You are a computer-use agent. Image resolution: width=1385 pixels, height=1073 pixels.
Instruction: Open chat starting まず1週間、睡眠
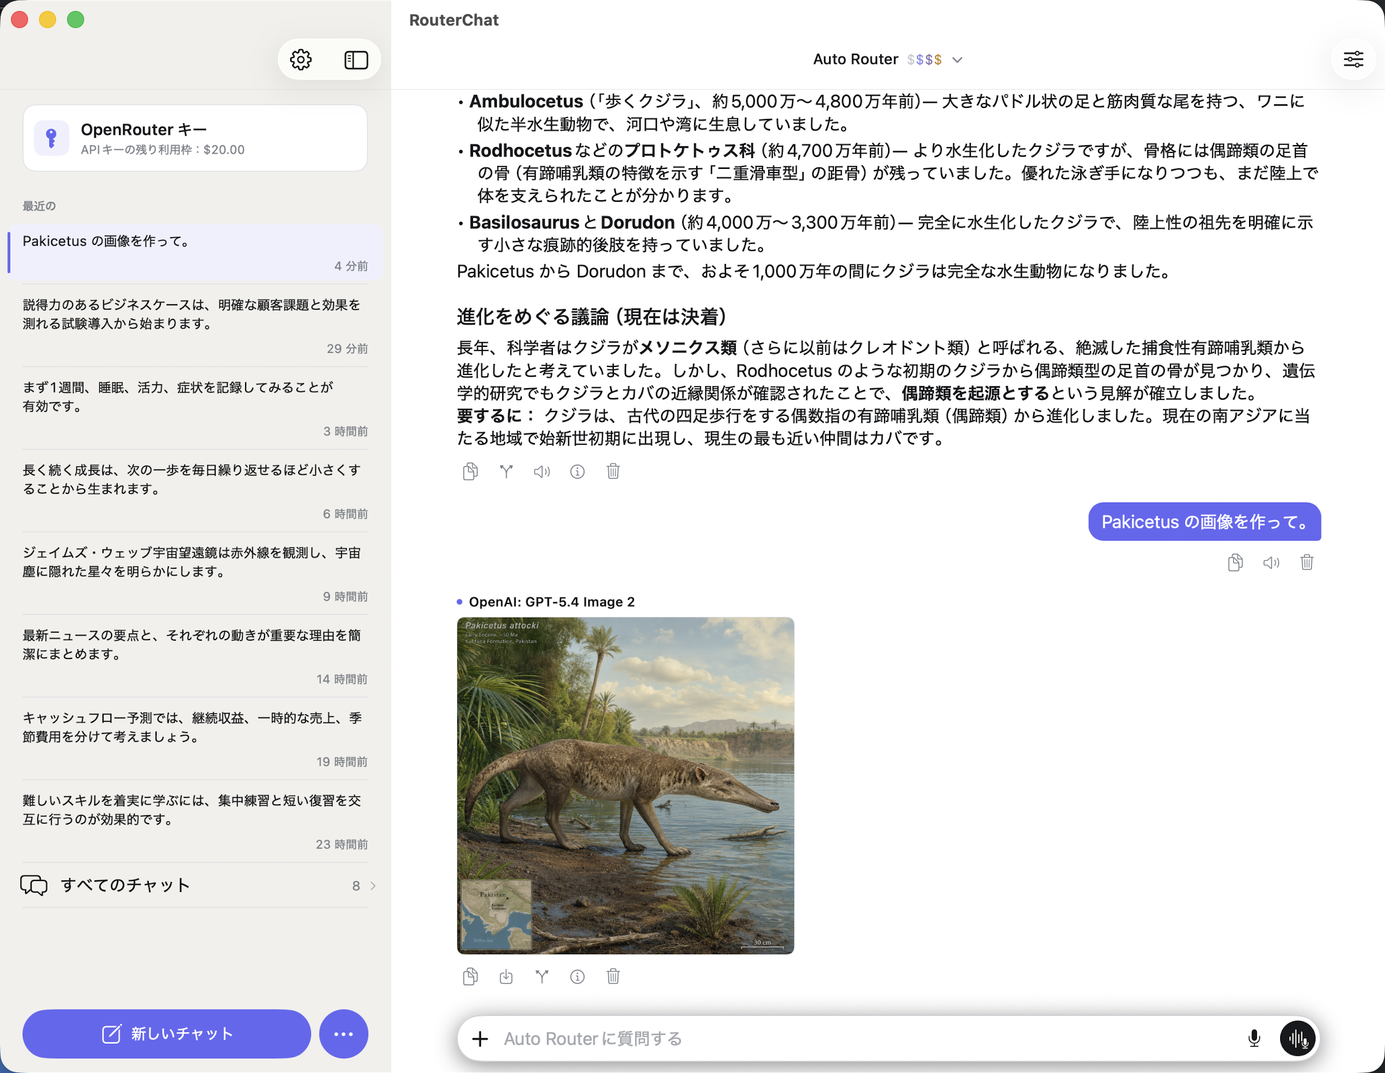195,408
